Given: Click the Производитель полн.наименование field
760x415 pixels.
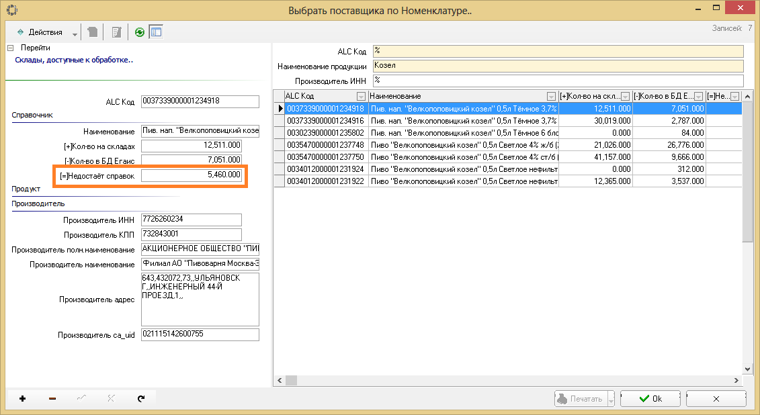Looking at the screenshot, I should point(200,249).
